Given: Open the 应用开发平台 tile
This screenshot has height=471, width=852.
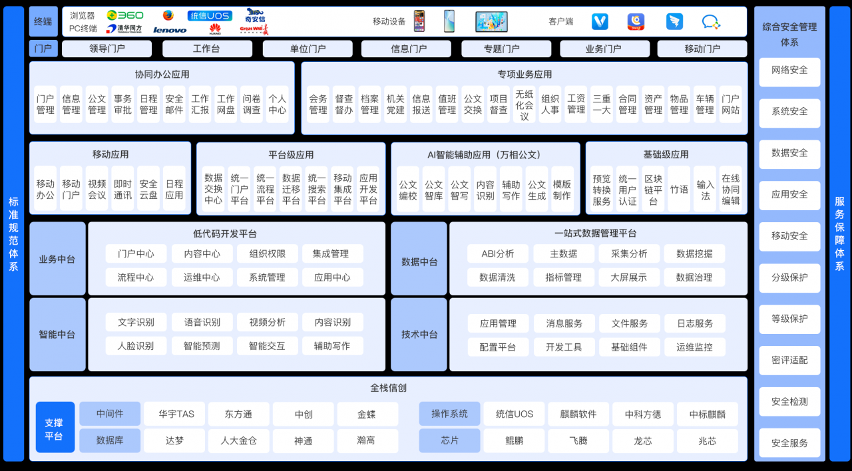Looking at the screenshot, I should 368,189.
